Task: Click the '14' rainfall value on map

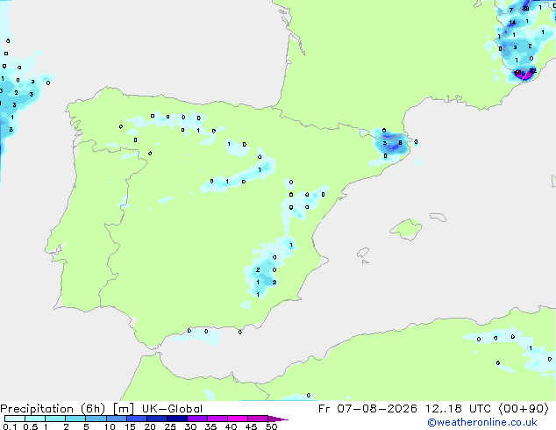Action: point(512,23)
